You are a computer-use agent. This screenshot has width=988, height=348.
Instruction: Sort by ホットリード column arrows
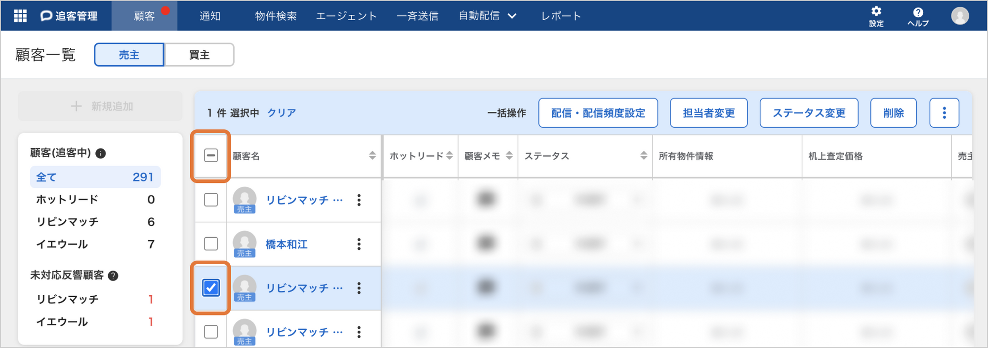click(x=450, y=156)
